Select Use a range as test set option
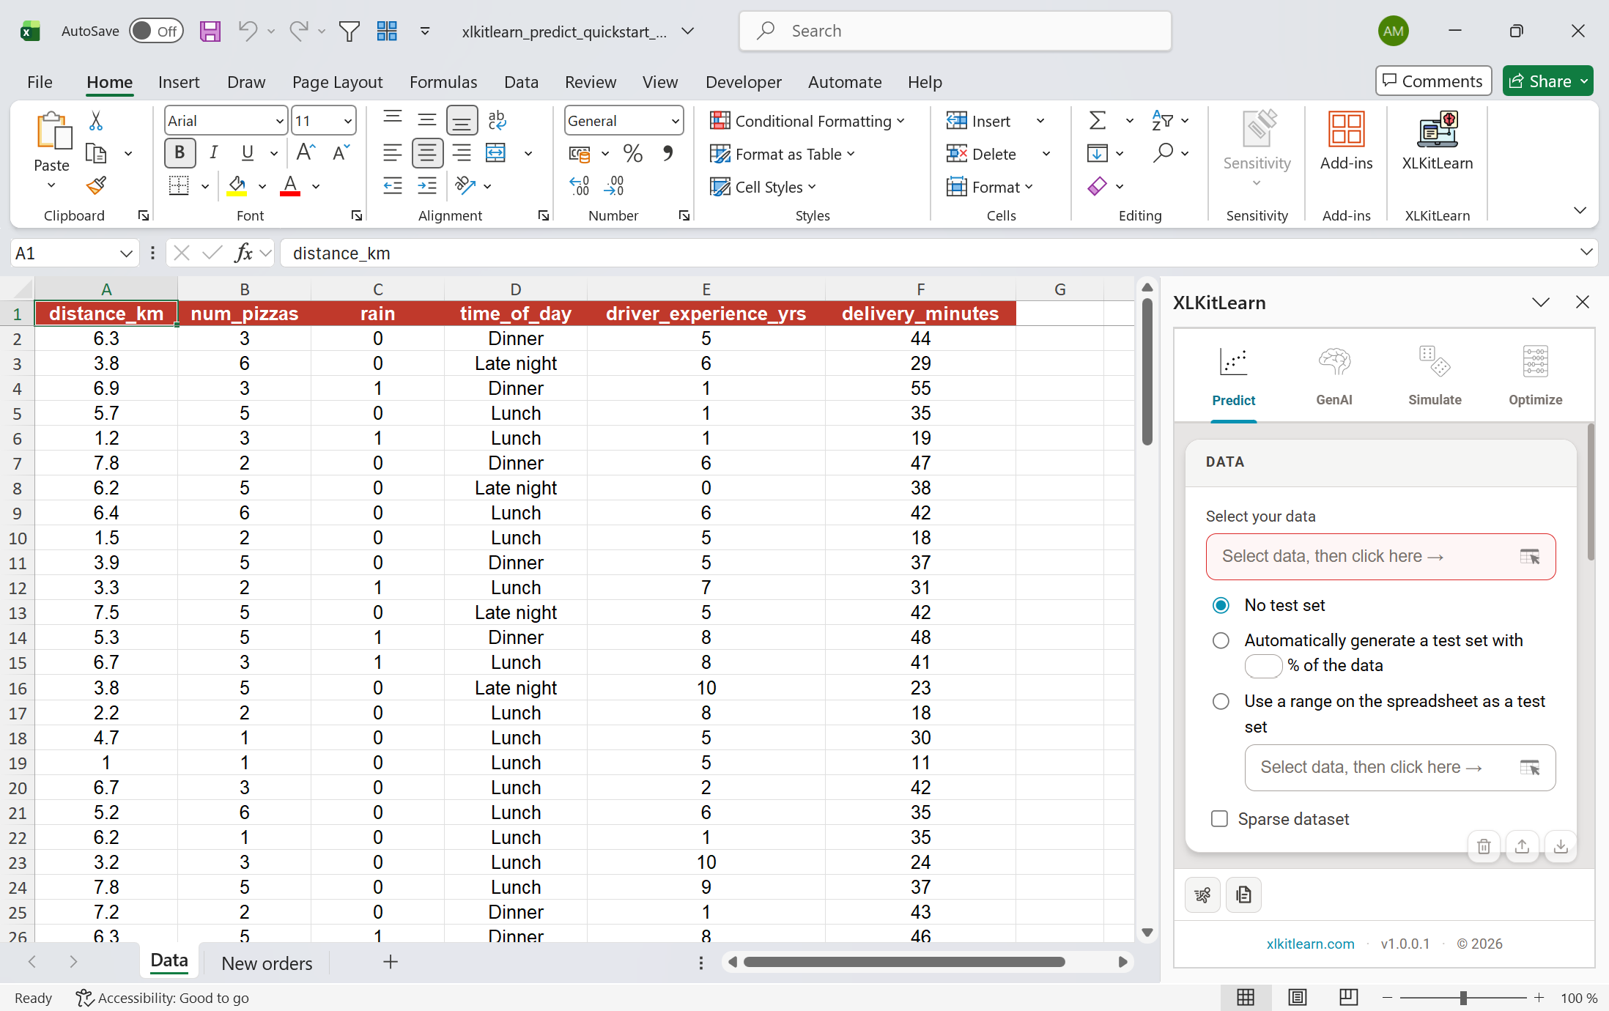This screenshot has width=1609, height=1011. 1221,701
